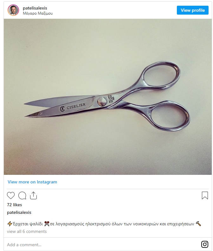This screenshot has width=213, height=251.
Task: Save the post with the bookmark icon
Action: pyautogui.click(x=205, y=195)
